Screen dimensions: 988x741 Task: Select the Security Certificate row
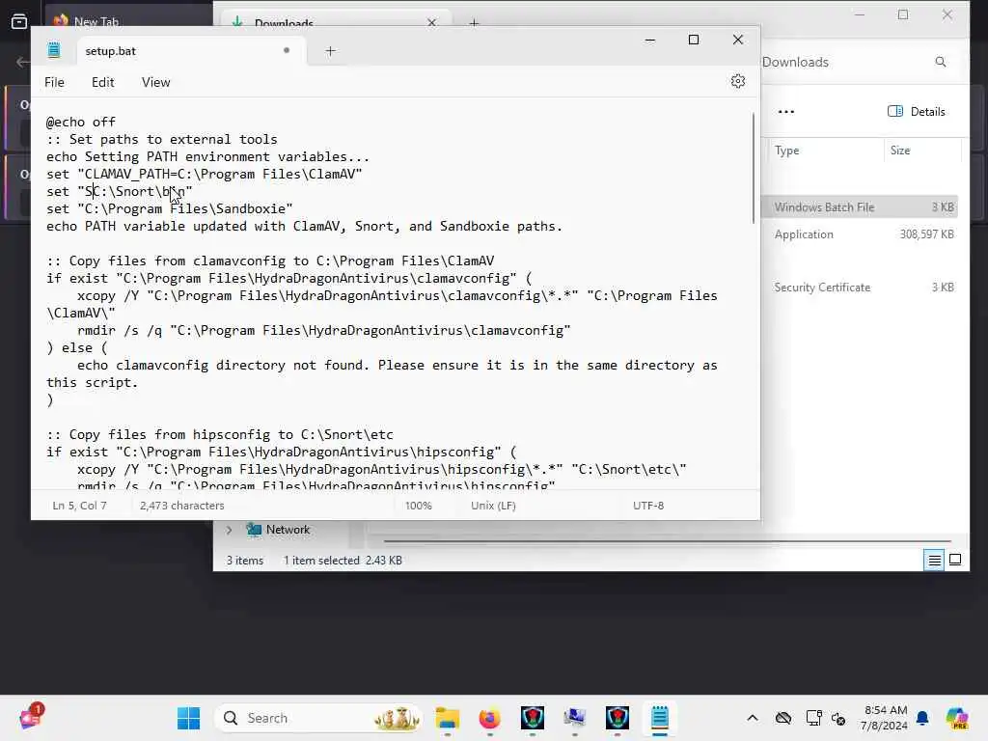tap(860, 288)
